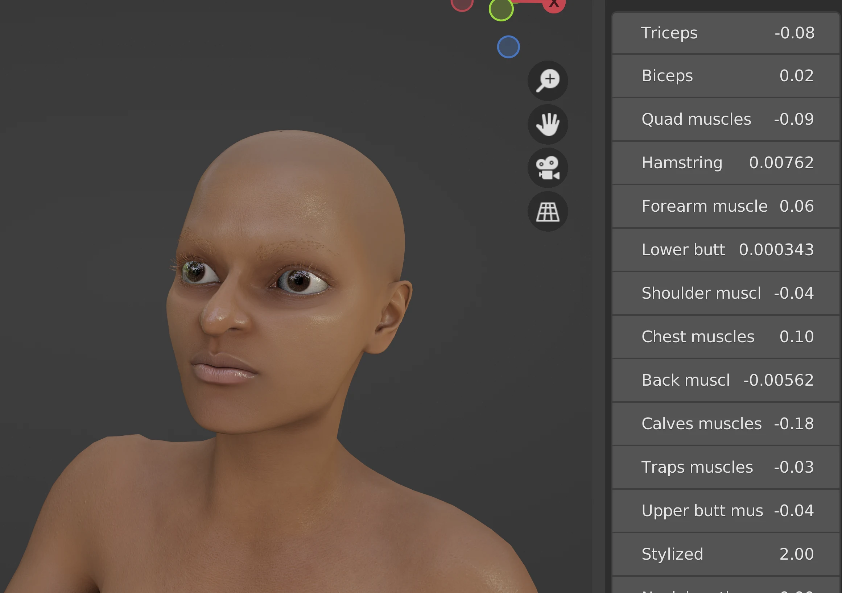The width and height of the screenshot is (842, 593).
Task: Click the blue Z axis gizmo circle
Action: point(508,47)
